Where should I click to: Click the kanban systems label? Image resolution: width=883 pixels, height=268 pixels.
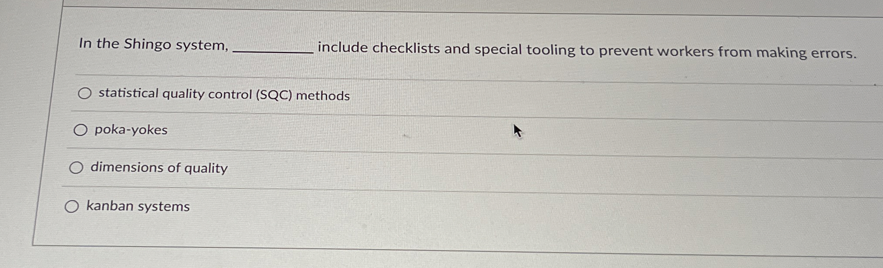137,206
